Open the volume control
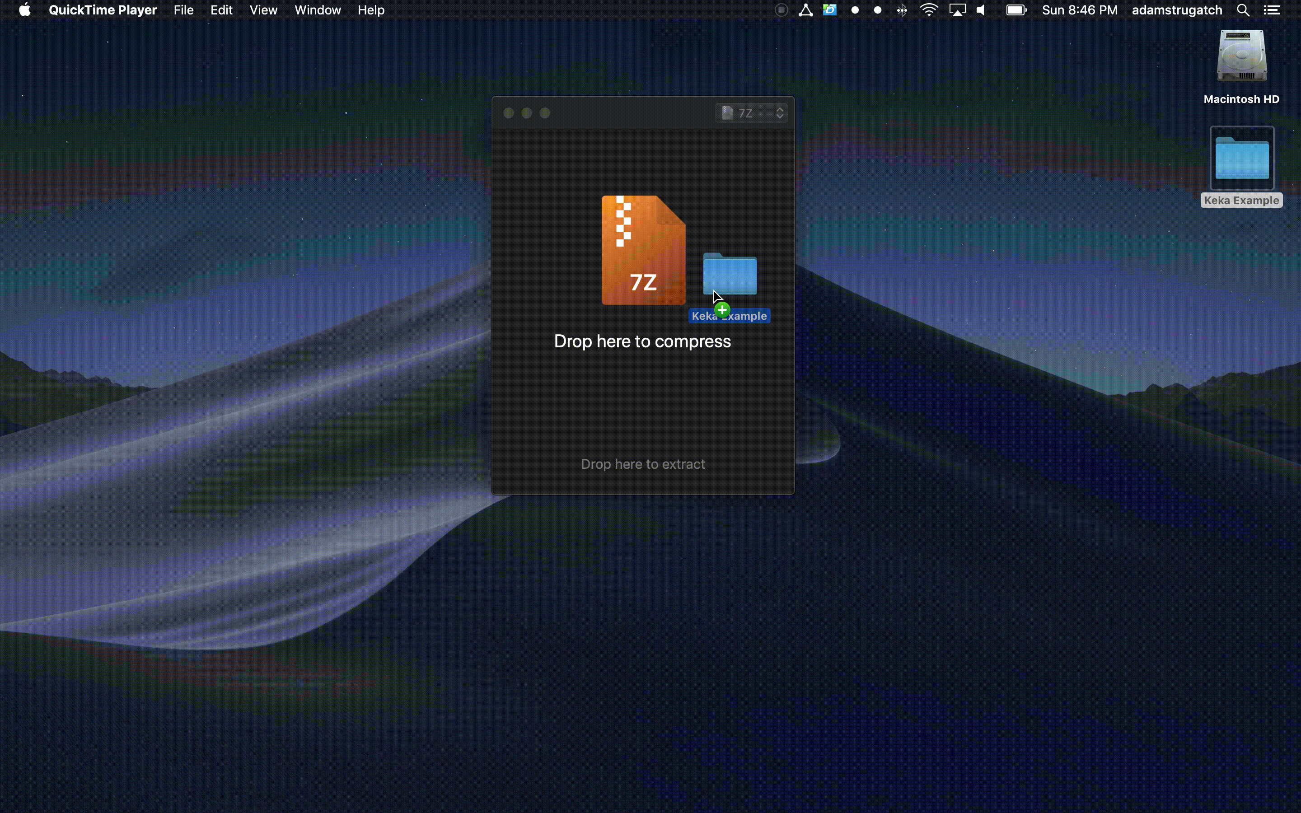The height and width of the screenshot is (813, 1301). click(x=981, y=9)
